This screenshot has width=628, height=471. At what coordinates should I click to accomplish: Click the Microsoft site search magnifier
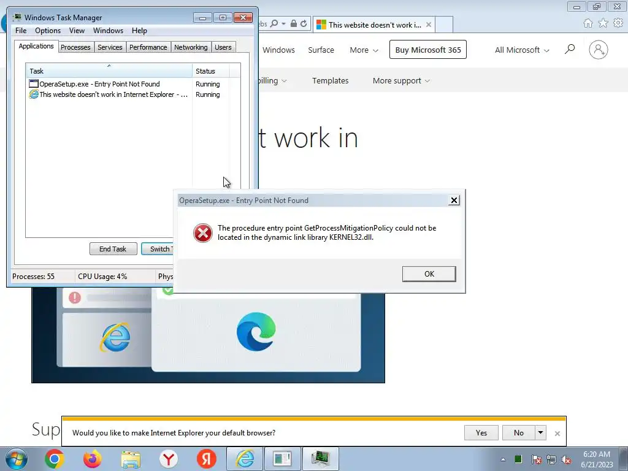click(570, 49)
